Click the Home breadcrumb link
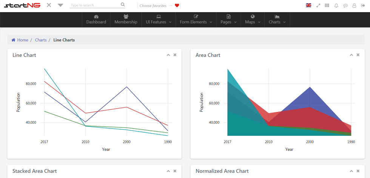This screenshot has width=370, height=178. tap(23, 40)
